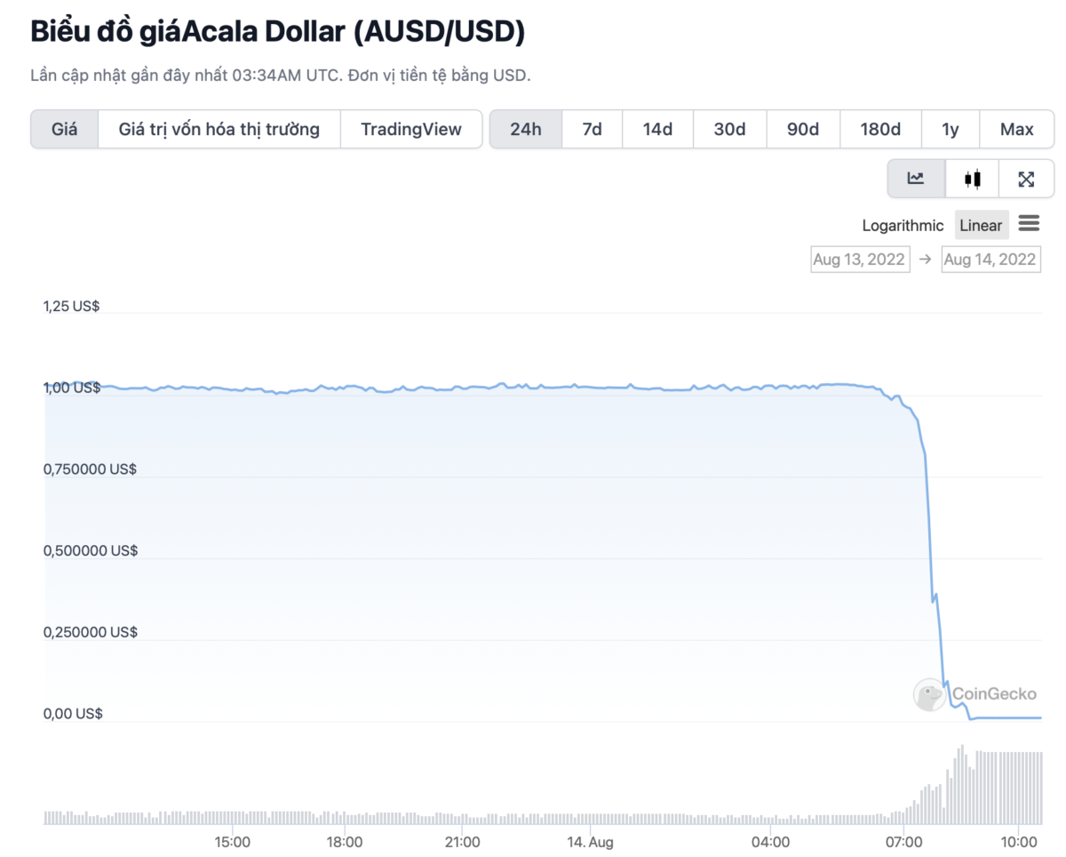Open the Aug 13, 2022 start date field
The image size is (1066, 857).
(x=860, y=260)
